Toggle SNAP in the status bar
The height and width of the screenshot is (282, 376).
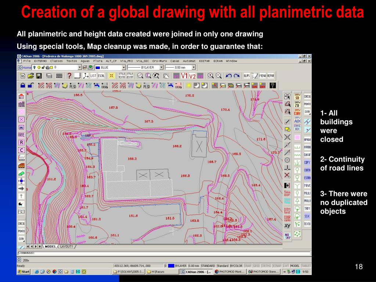pyautogui.click(x=248, y=266)
